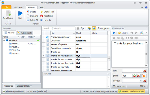Viewport: 150px width, 95px height.
Task: Select the Quot... glossary folder
Action: (14, 47)
